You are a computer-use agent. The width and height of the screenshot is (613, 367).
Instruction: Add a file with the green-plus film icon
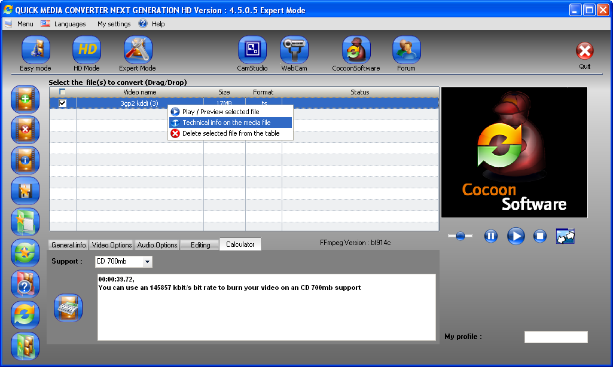pos(25,99)
